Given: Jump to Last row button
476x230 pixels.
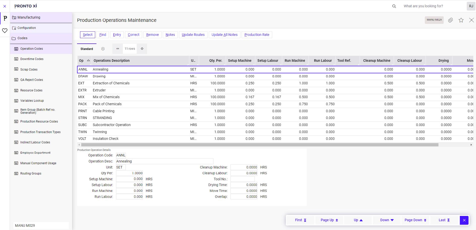Looking at the screenshot, I should [444, 220].
